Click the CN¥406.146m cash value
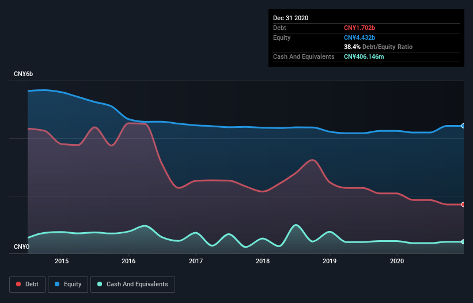The width and height of the screenshot is (473, 303). 364,56
